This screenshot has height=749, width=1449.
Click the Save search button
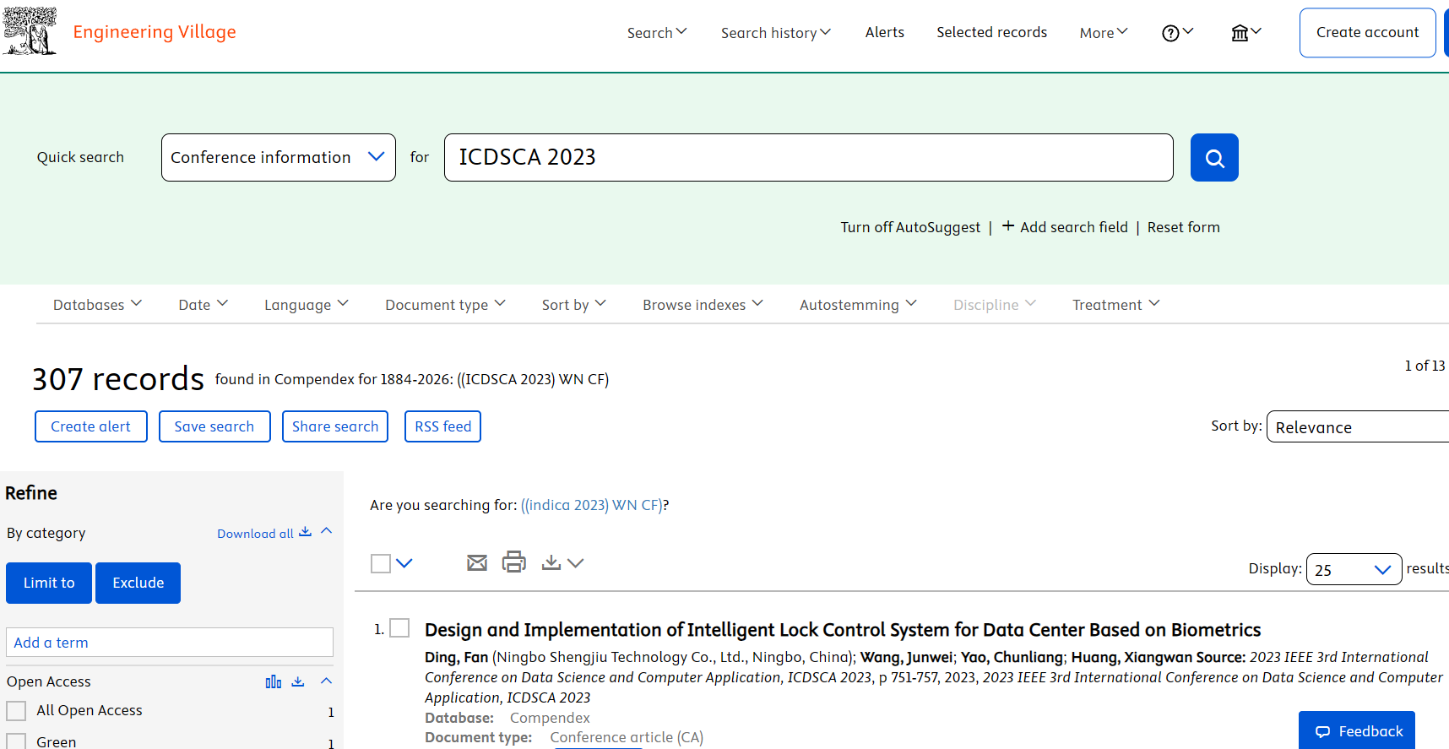click(x=214, y=426)
